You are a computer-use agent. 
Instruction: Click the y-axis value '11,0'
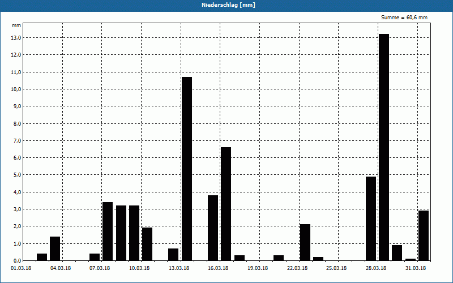pyautogui.click(x=16, y=72)
